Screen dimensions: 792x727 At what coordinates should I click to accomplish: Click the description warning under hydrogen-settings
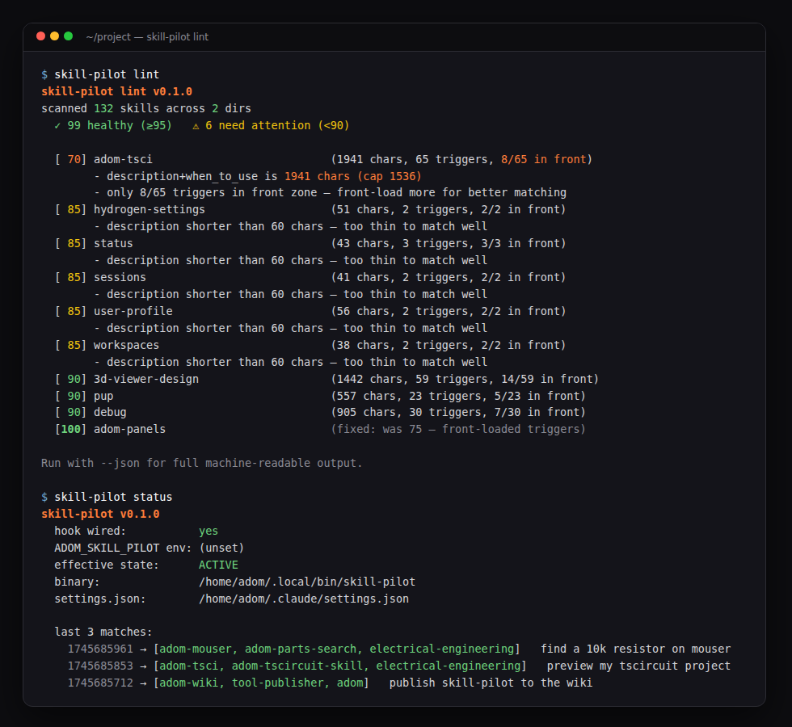click(x=291, y=227)
